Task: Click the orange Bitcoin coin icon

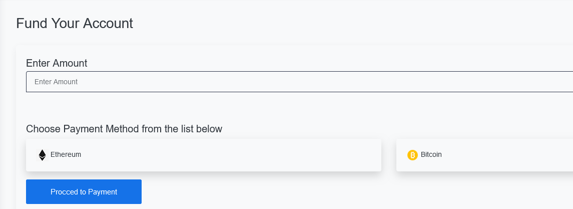Action: tap(412, 155)
